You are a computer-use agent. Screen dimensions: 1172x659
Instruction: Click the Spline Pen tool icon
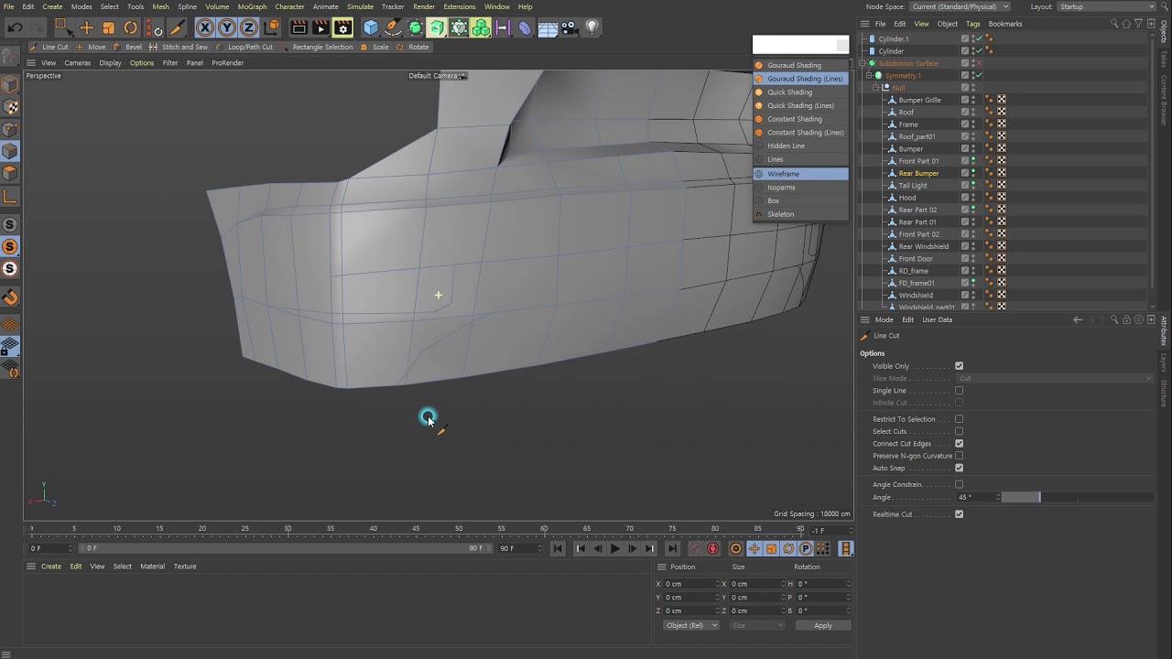tap(393, 27)
